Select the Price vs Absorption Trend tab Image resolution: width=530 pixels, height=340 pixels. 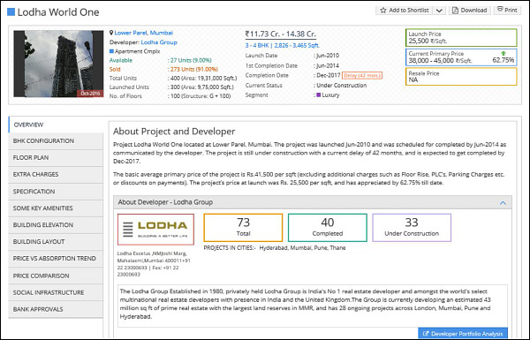(x=56, y=259)
